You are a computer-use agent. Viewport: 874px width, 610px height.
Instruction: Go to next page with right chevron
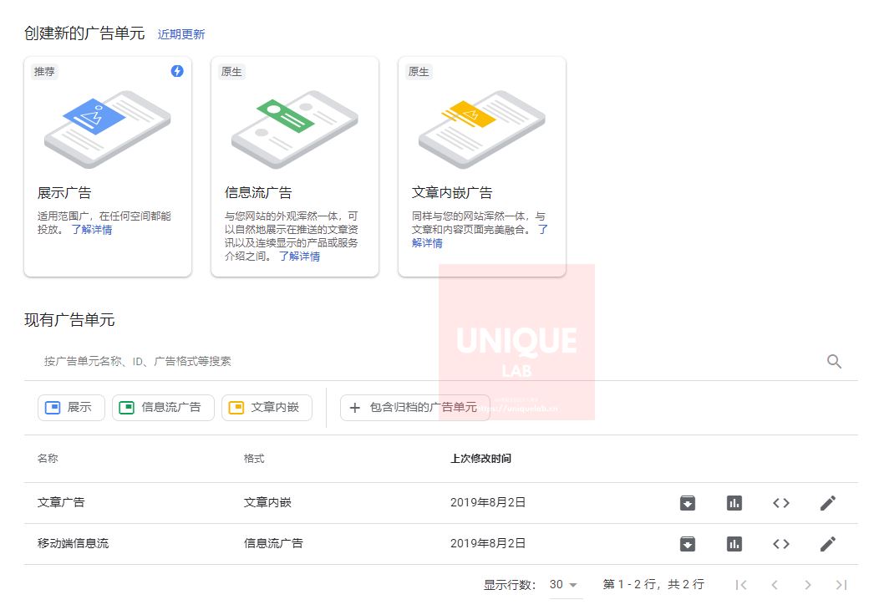pyautogui.click(x=807, y=585)
